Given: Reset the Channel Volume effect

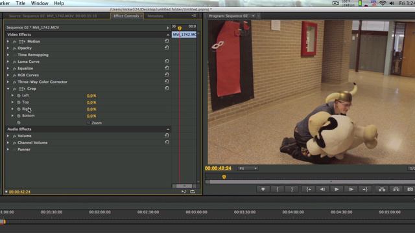Looking at the screenshot, I should pyautogui.click(x=167, y=142).
